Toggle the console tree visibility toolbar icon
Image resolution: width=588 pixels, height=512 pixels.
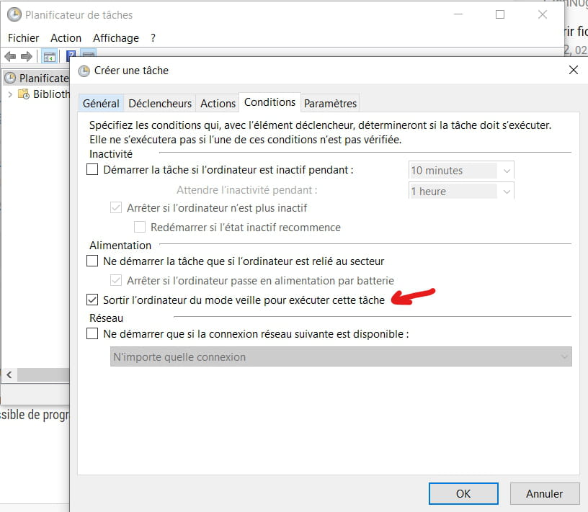[49, 56]
